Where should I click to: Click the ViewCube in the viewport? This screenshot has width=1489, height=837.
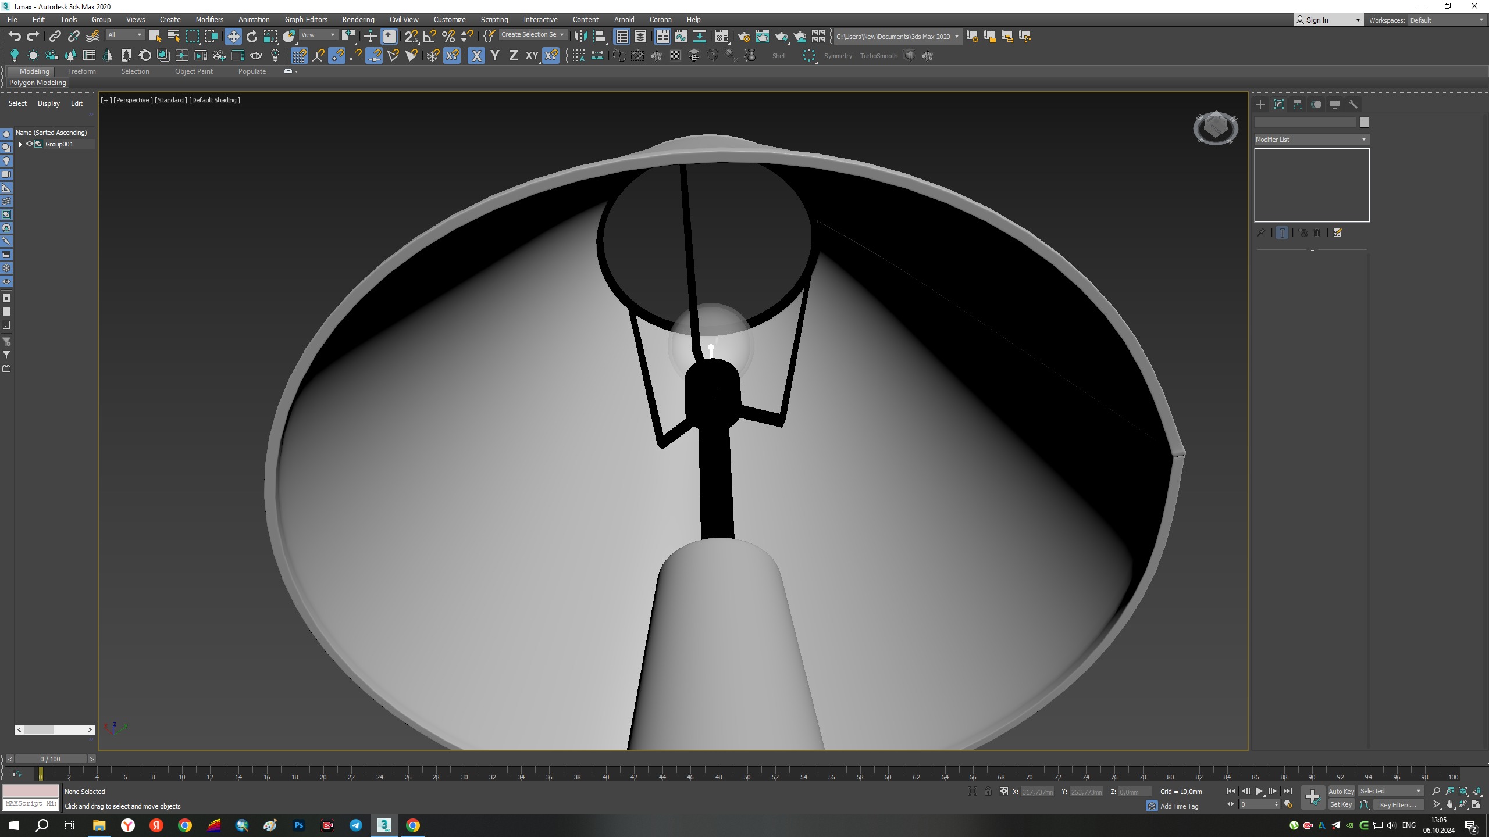pos(1215,127)
